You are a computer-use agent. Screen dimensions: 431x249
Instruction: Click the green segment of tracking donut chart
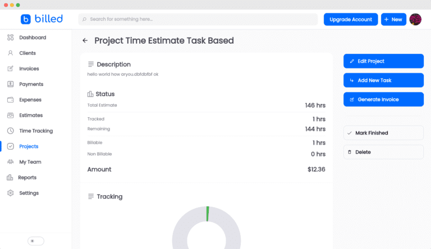pyautogui.click(x=208, y=214)
